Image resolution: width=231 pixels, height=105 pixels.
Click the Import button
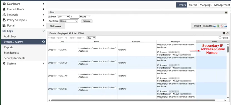tap(197, 26)
